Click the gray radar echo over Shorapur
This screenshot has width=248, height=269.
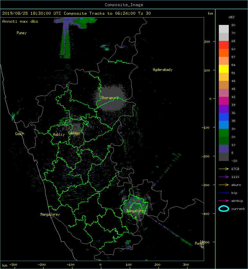click(x=111, y=98)
